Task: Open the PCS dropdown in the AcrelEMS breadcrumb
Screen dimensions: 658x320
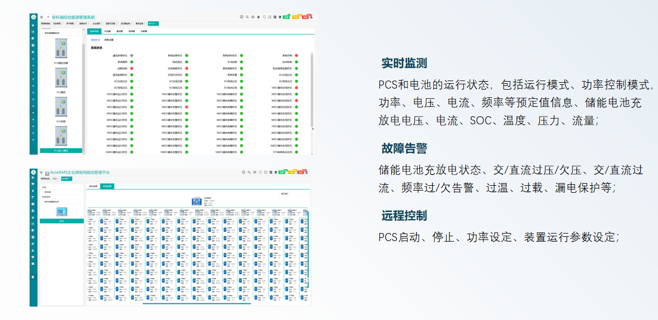Action: click(55, 179)
